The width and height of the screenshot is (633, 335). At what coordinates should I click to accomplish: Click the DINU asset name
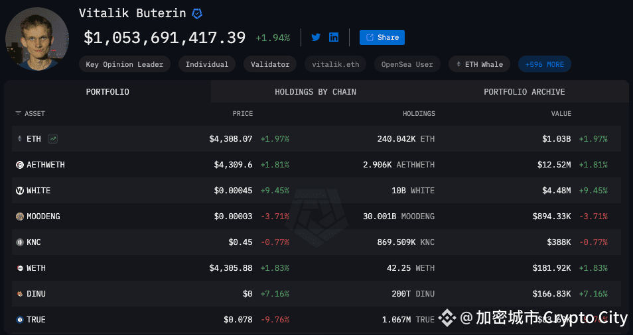tap(36, 293)
